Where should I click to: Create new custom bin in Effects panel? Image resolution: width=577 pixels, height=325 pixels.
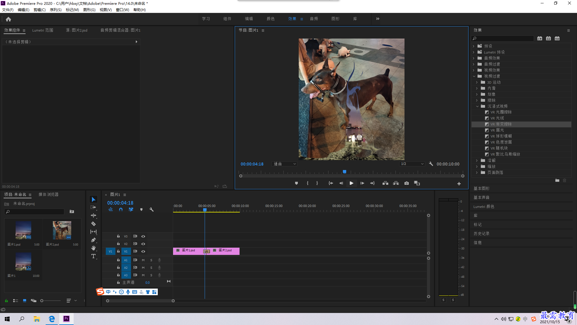[557, 181]
